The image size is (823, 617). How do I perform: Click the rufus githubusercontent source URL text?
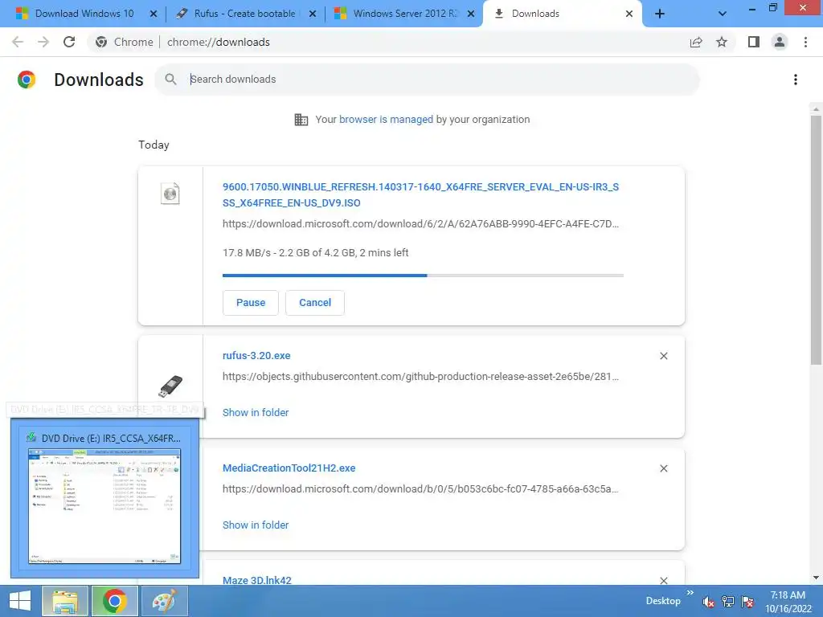pos(420,376)
